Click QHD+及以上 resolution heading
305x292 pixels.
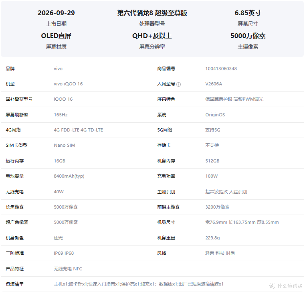pos(152,36)
